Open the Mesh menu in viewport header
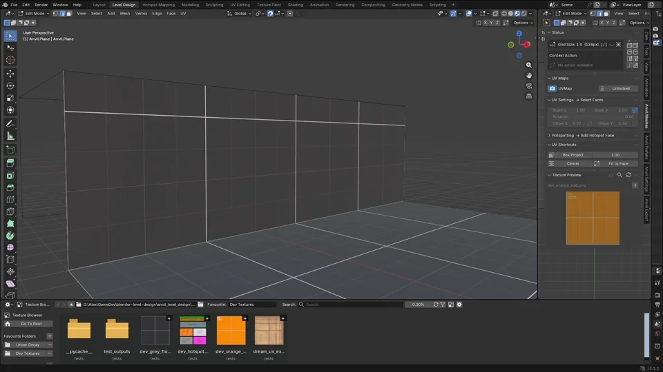This screenshot has width=663, height=372. [x=125, y=14]
